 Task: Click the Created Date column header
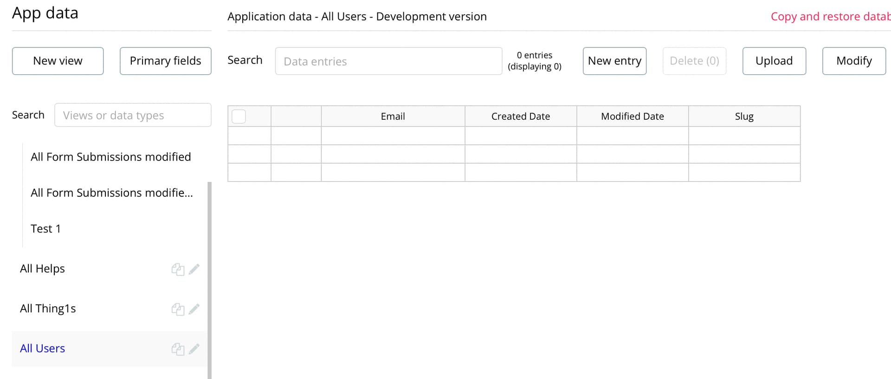pyautogui.click(x=521, y=116)
